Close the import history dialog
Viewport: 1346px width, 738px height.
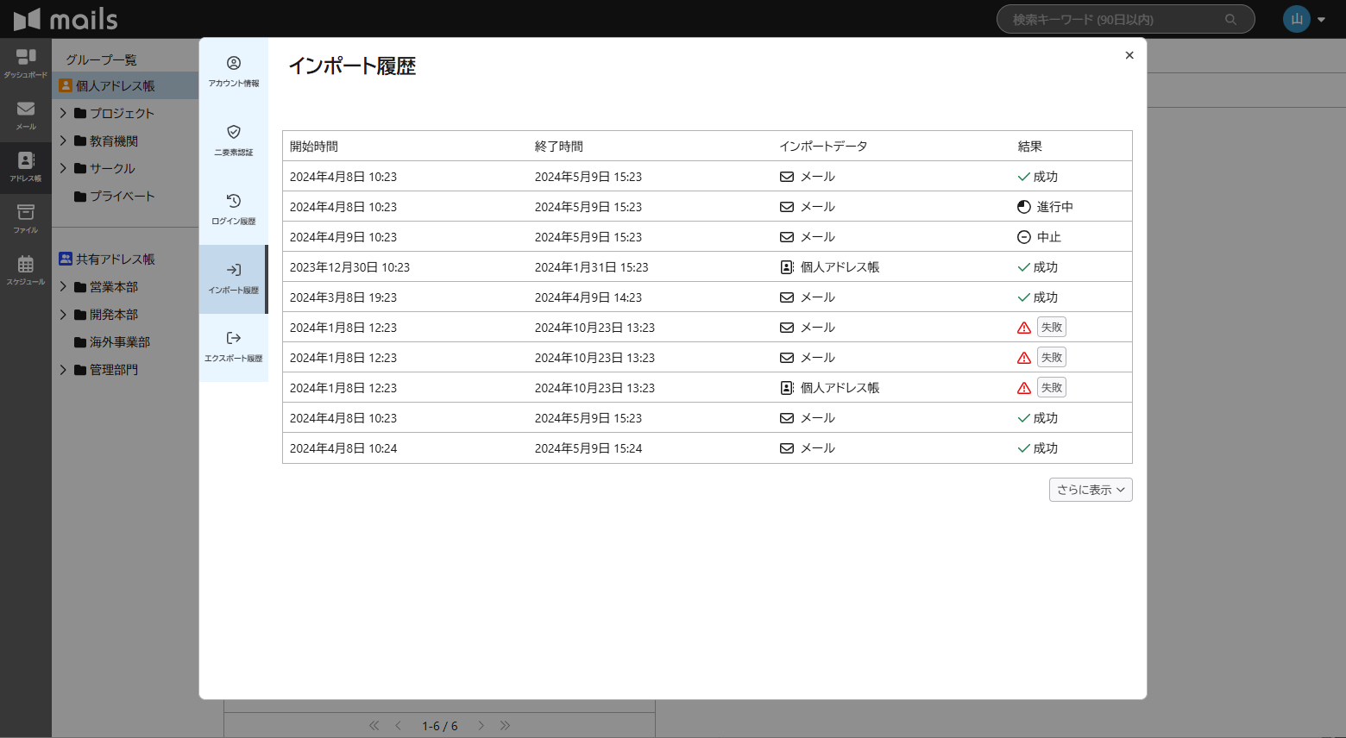(1129, 55)
